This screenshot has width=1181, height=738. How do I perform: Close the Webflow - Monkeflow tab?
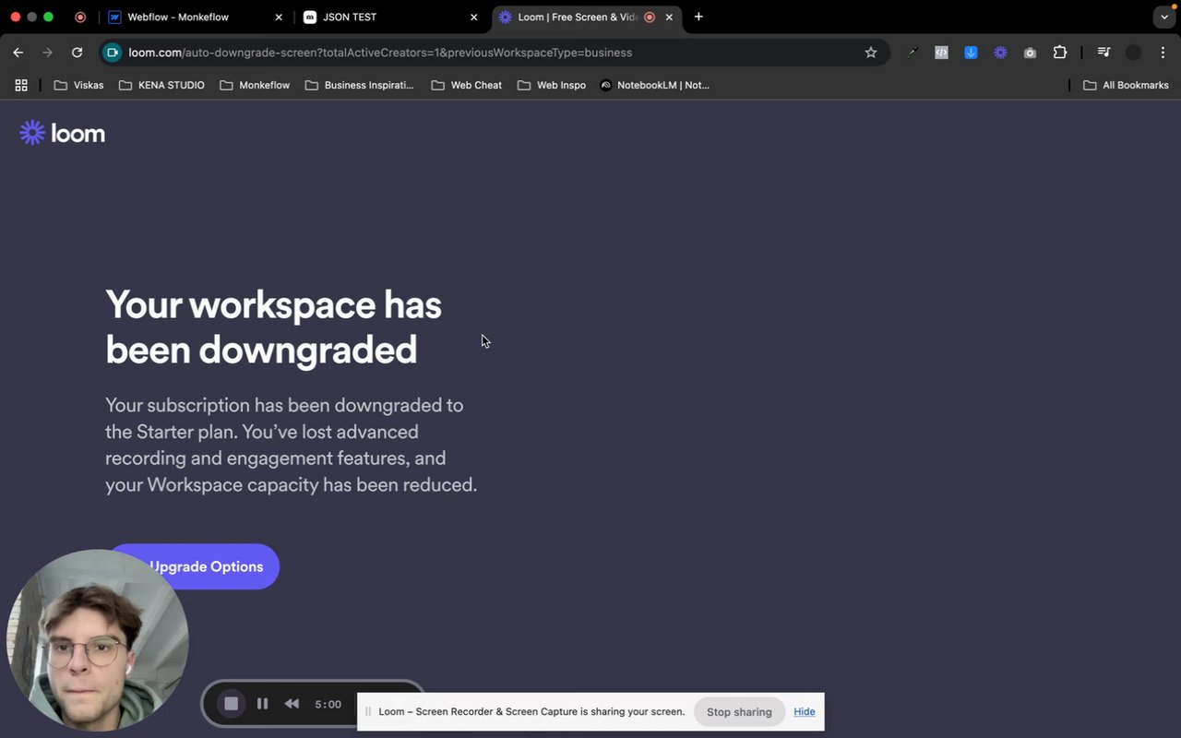[x=279, y=17]
